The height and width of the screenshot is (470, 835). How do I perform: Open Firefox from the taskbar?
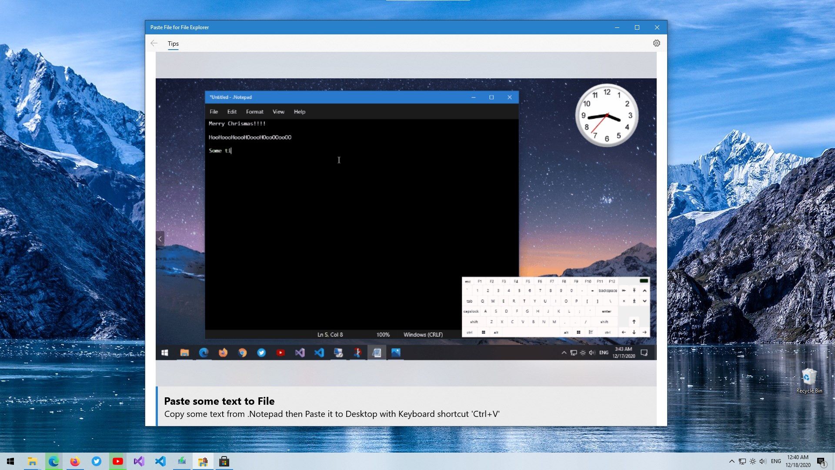click(75, 461)
